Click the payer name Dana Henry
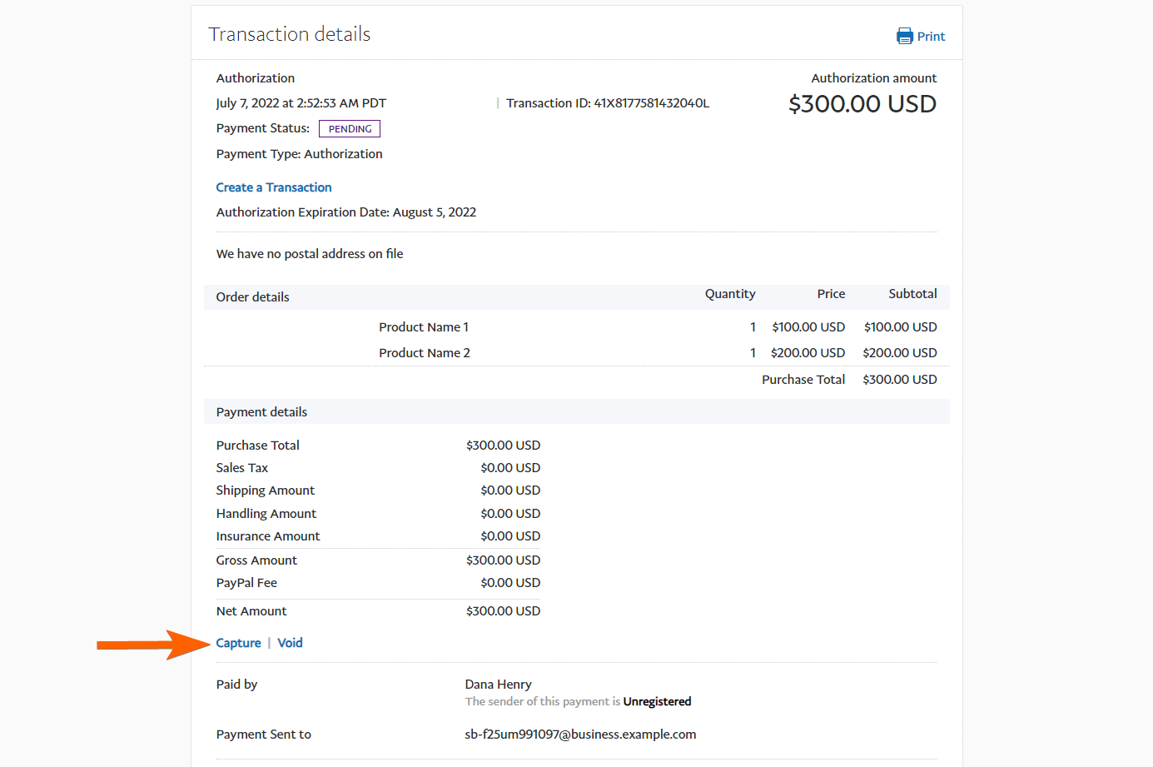 click(x=498, y=685)
